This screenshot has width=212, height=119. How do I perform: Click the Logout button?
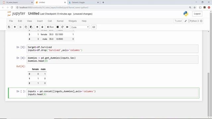point(197,14)
